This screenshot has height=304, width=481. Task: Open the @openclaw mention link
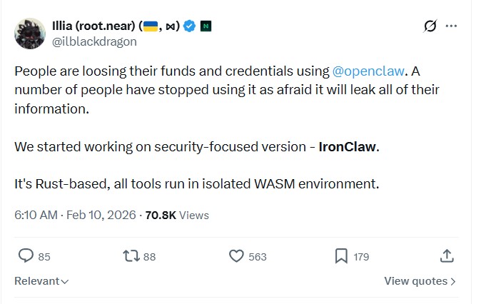coord(368,71)
